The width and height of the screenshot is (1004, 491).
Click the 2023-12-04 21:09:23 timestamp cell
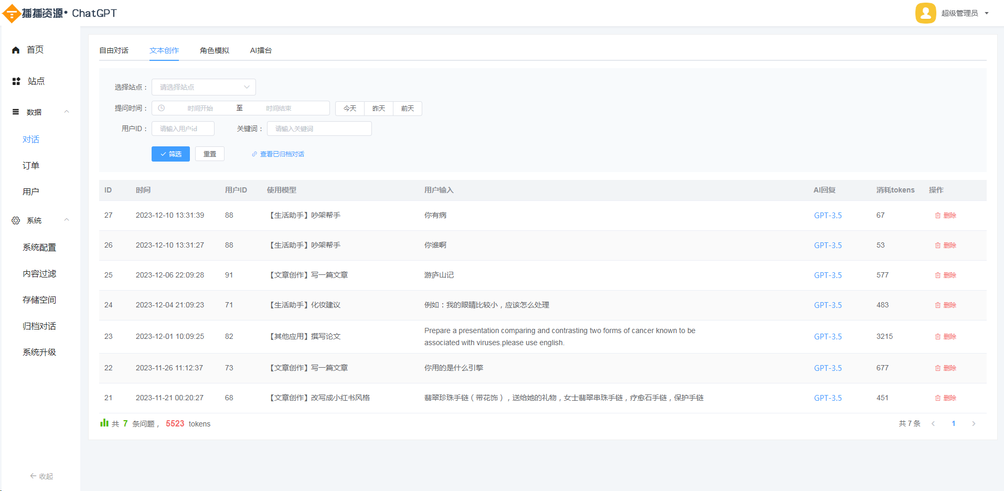[170, 305]
